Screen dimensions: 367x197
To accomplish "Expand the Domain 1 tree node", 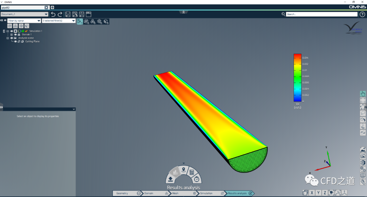I will [12, 35].
